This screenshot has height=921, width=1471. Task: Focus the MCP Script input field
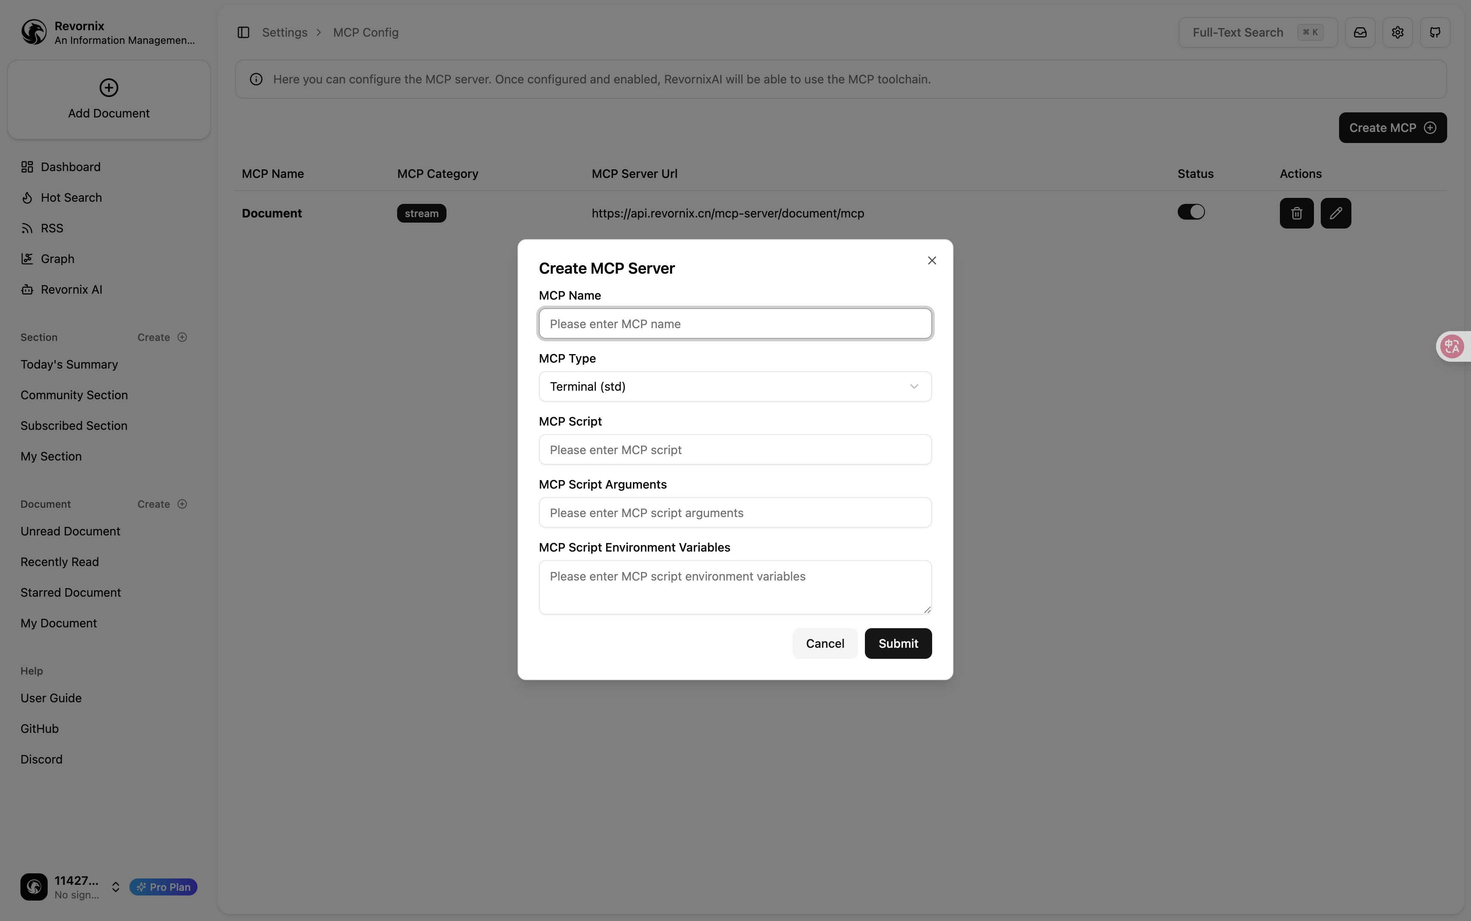click(735, 449)
